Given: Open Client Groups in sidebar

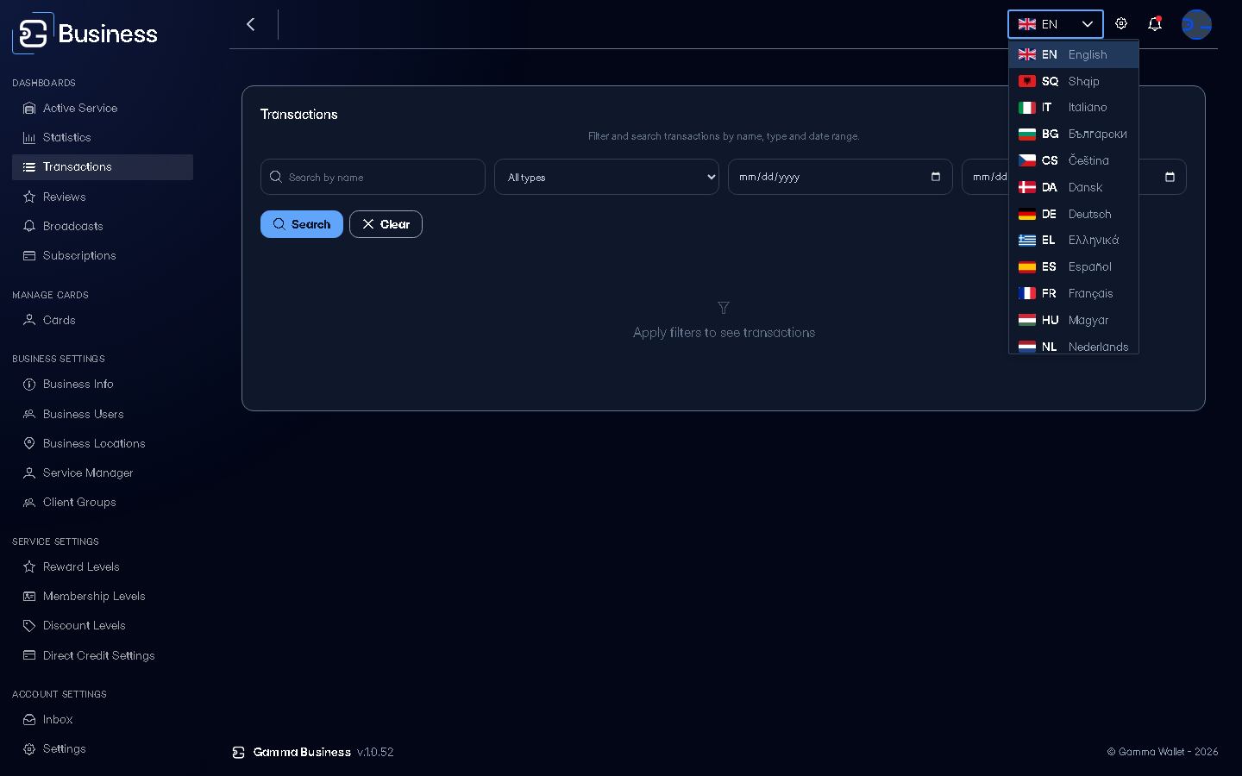Looking at the screenshot, I should click(103, 502).
